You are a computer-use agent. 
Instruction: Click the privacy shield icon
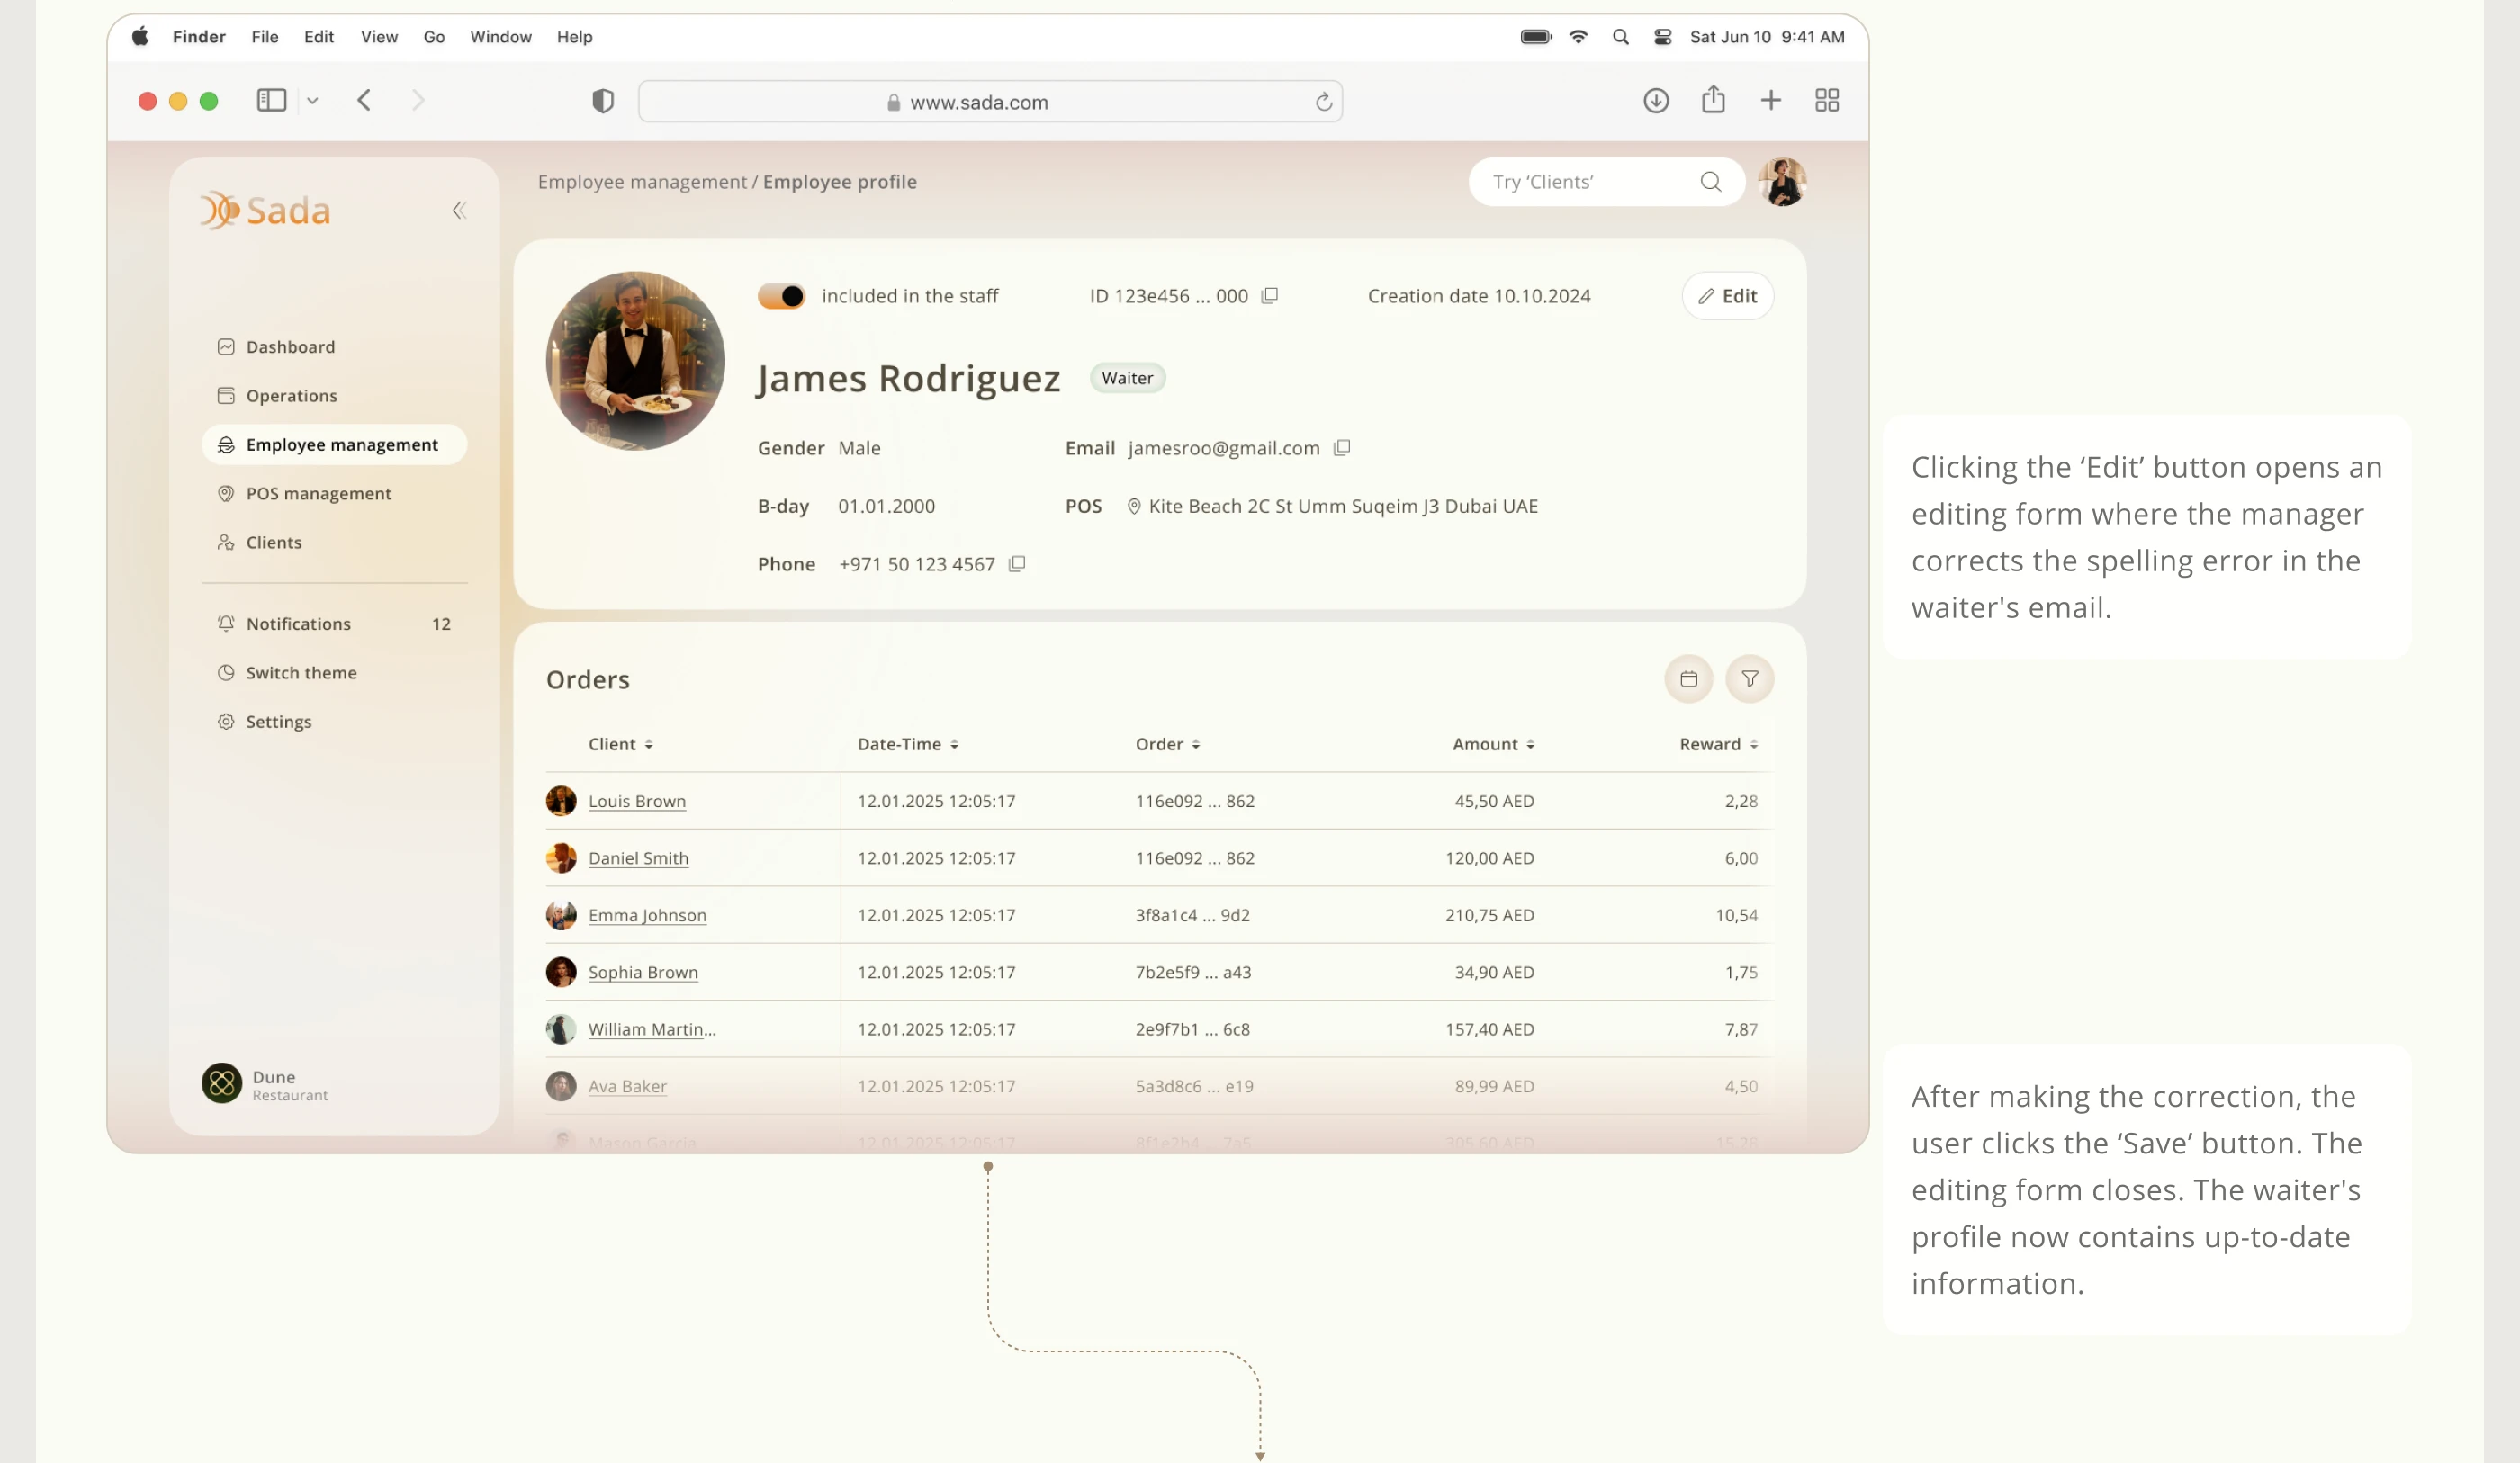603,101
